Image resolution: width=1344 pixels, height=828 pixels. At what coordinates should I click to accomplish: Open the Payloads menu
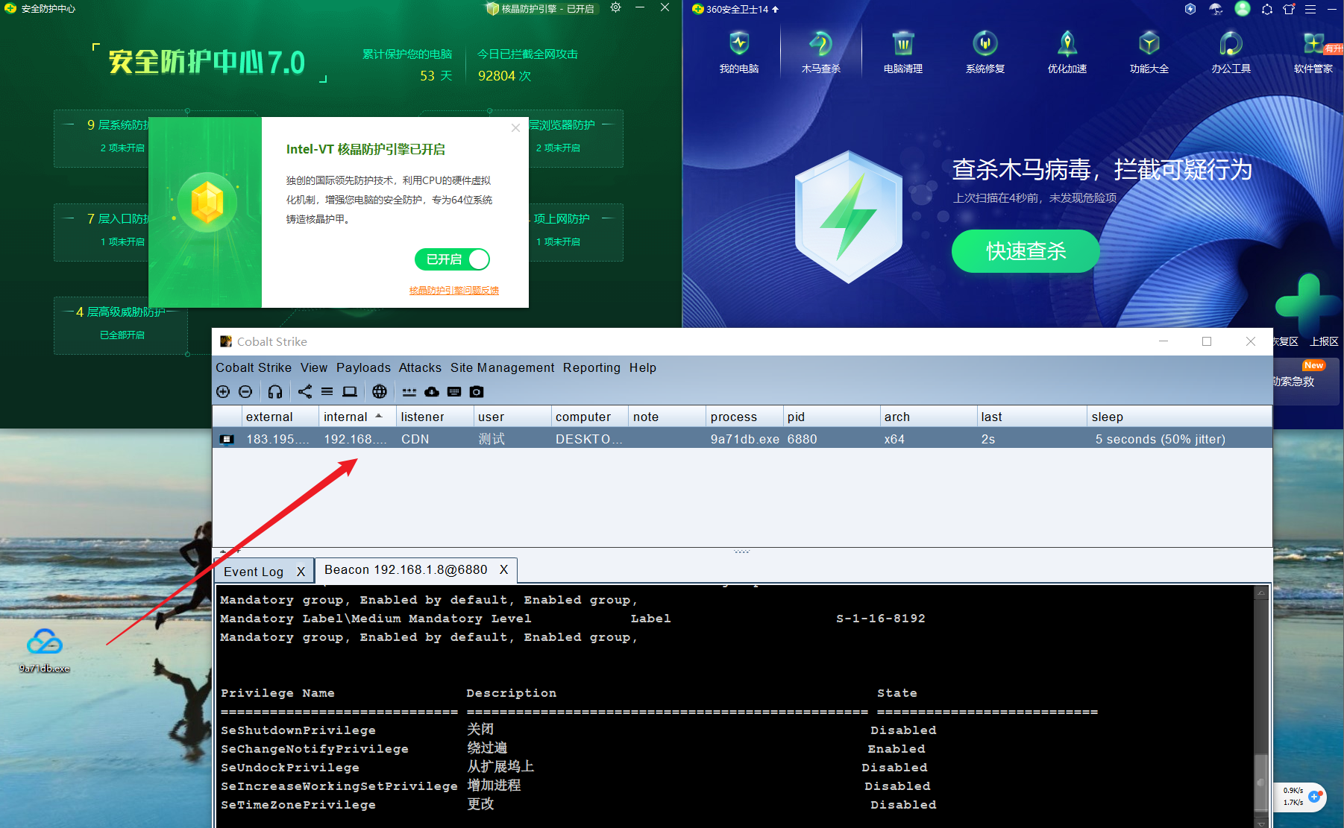tap(363, 367)
